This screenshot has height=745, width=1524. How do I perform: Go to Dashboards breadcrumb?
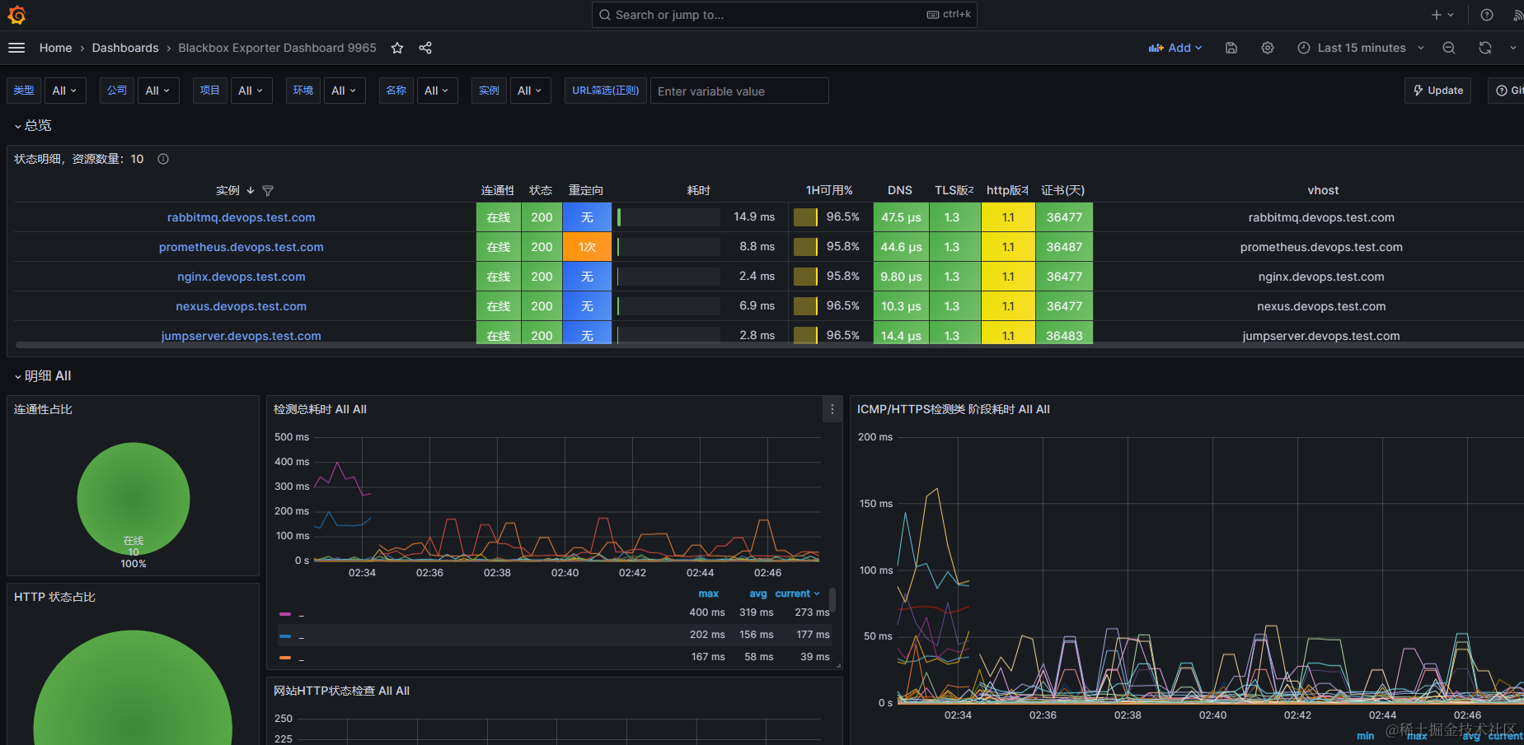point(125,48)
